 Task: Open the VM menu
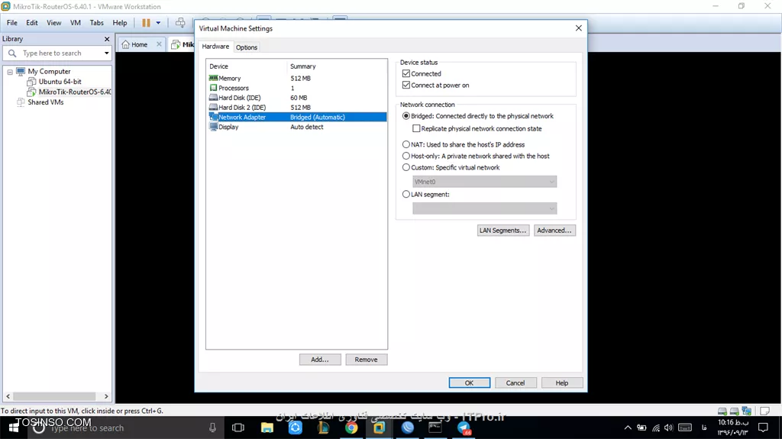[76, 23]
